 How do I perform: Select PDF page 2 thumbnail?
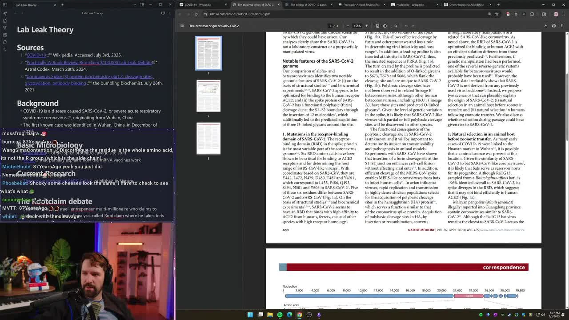208,96
